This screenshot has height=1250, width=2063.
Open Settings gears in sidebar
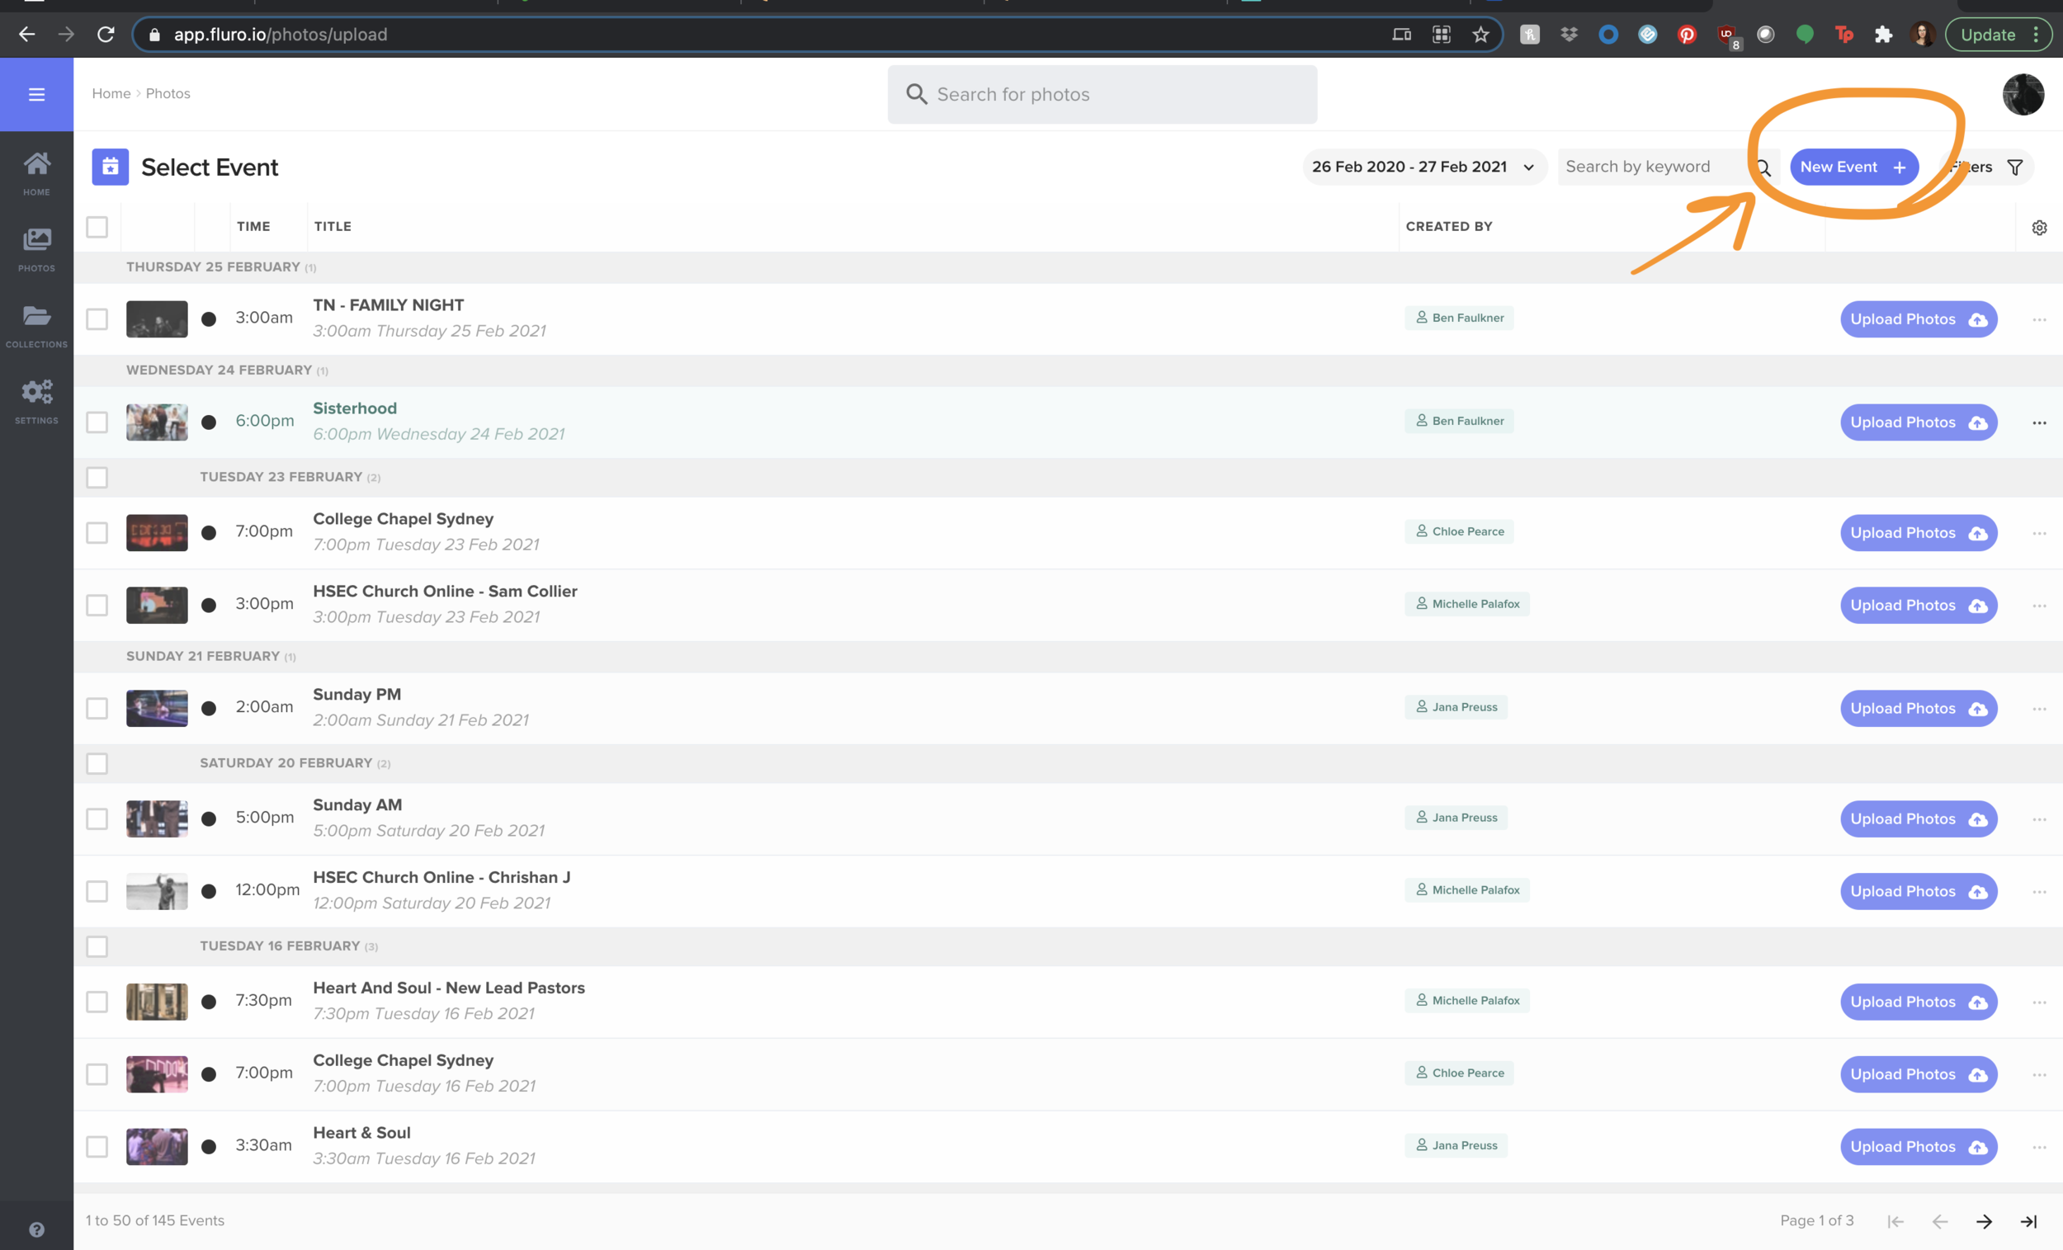(x=36, y=401)
